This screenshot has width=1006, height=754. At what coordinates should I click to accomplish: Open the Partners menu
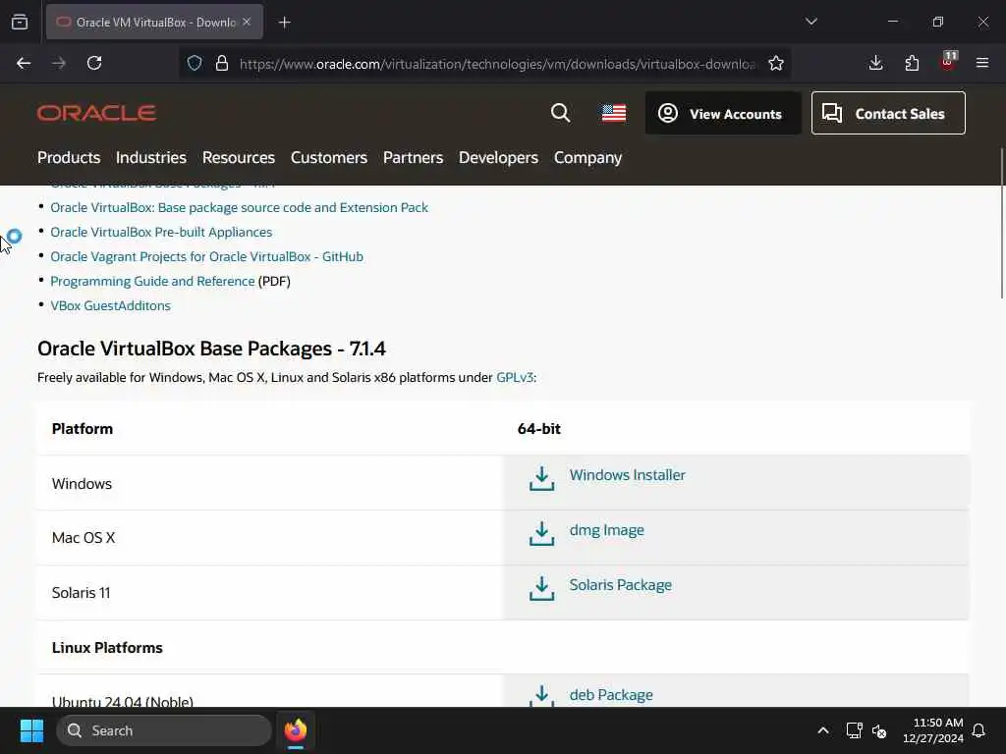(414, 158)
